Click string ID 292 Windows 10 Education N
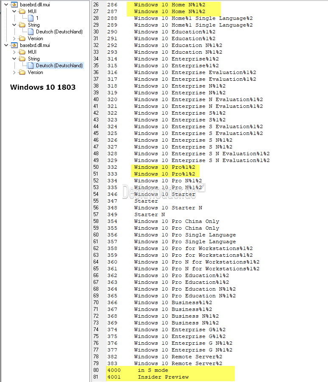This screenshot has height=382, width=328. click(178, 45)
